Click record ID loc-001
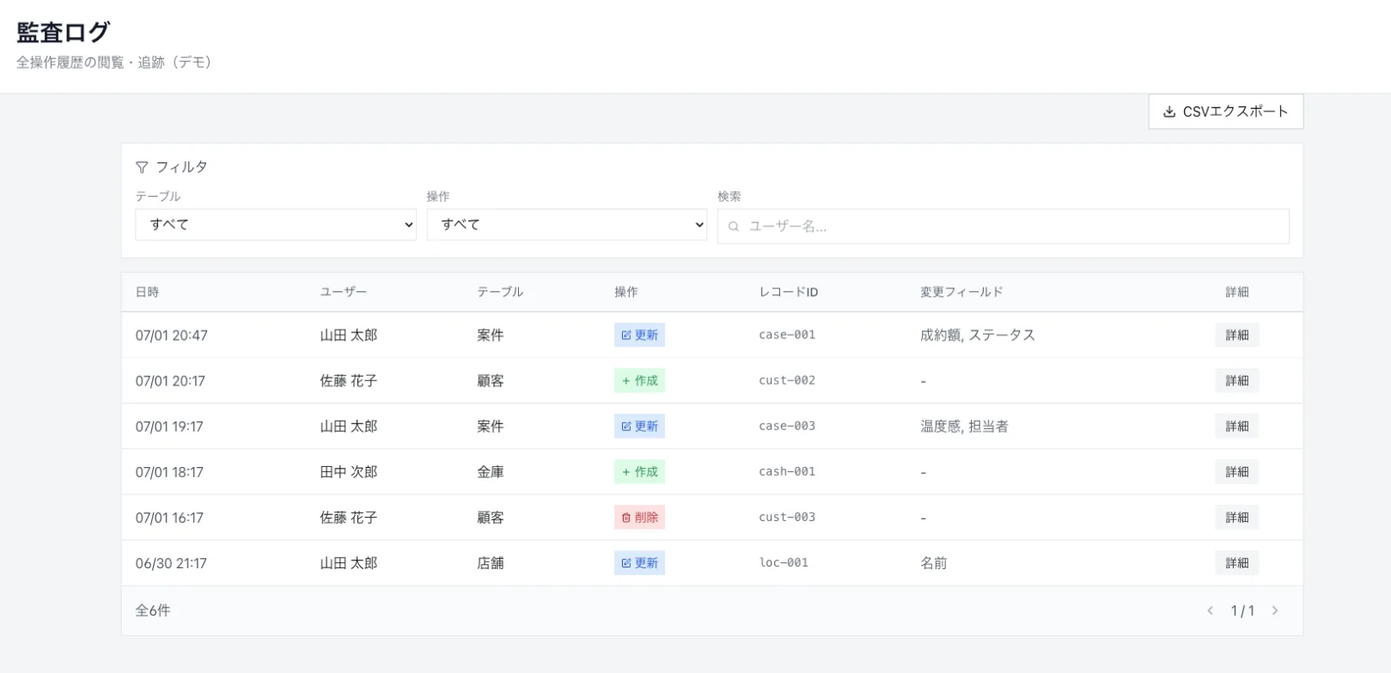The height and width of the screenshot is (673, 1391). point(784,562)
